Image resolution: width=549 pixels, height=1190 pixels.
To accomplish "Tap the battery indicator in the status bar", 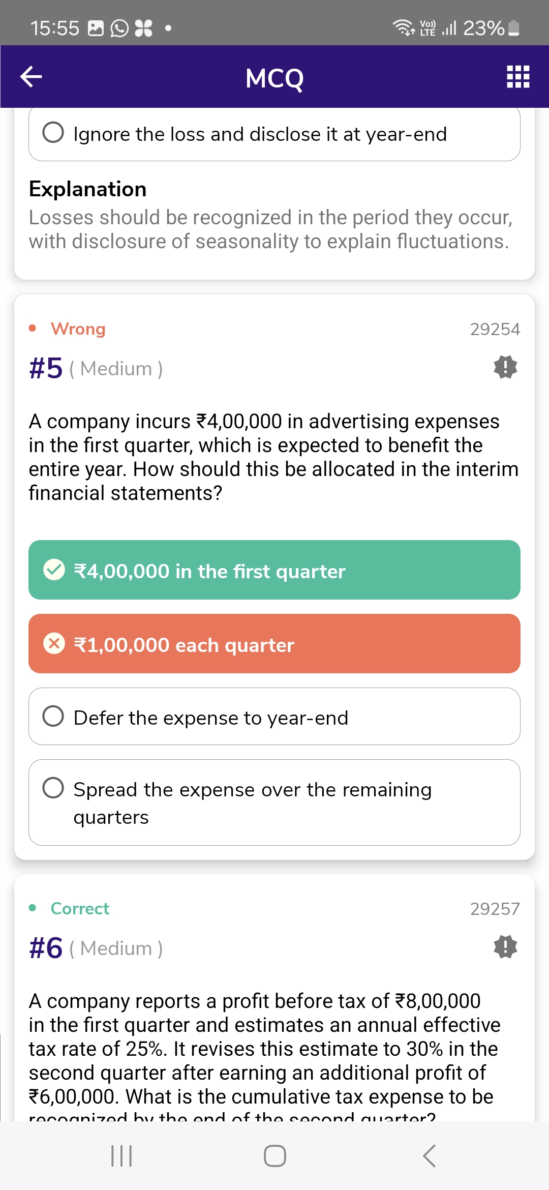I will coord(514,28).
